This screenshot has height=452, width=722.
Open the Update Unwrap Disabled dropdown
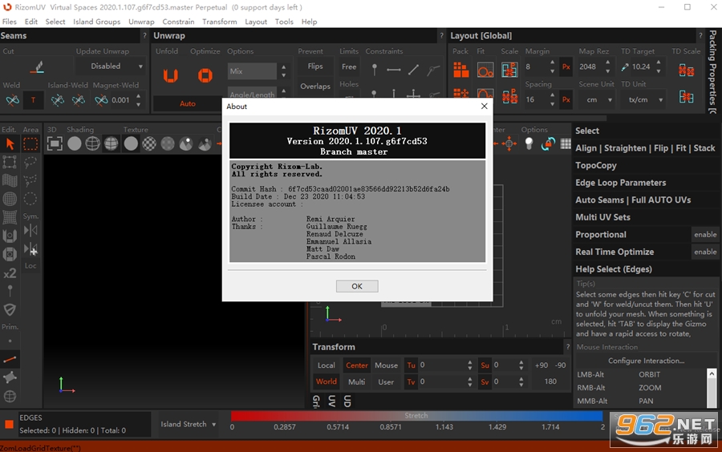pos(111,67)
